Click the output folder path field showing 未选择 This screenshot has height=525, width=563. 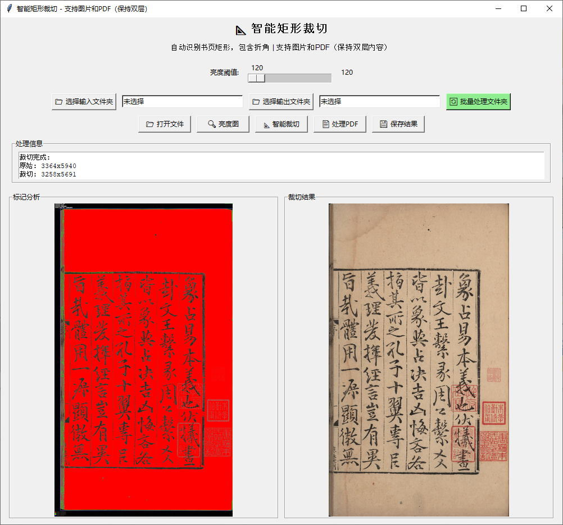point(379,101)
